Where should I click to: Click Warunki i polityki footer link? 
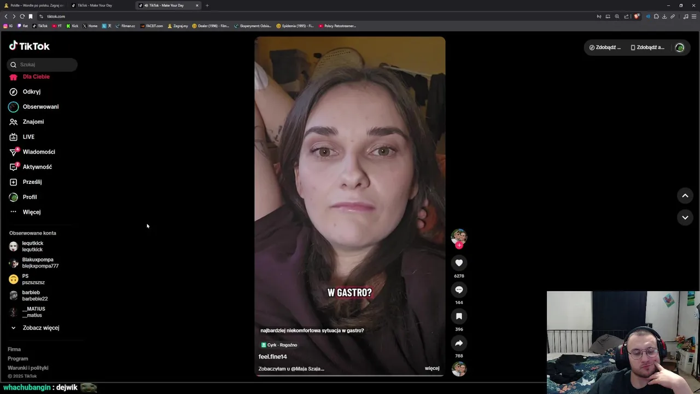pos(28,368)
